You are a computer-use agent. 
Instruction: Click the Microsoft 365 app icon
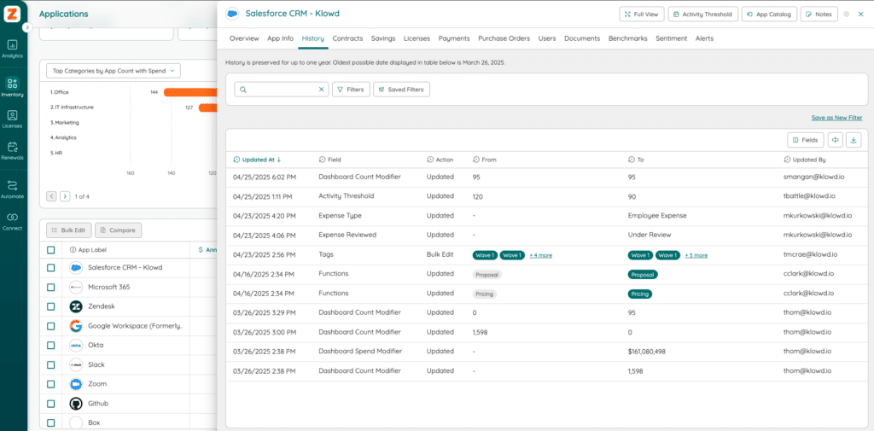(x=76, y=287)
